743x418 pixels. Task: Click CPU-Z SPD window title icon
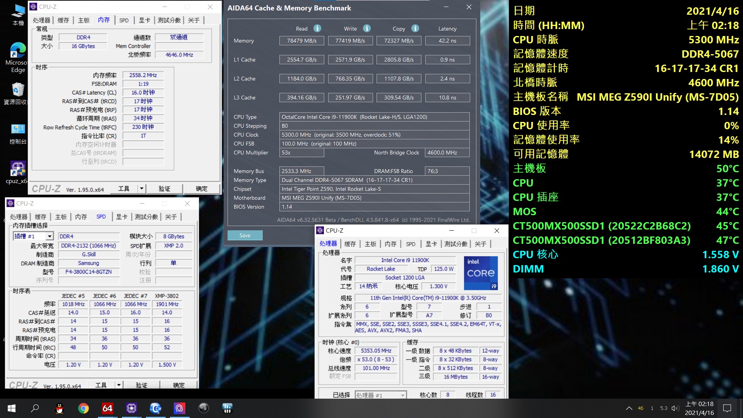pyautogui.click(x=10, y=203)
